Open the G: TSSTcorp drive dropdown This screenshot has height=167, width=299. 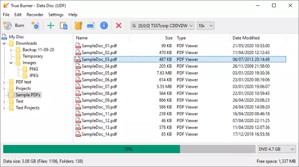(x=163, y=26)
